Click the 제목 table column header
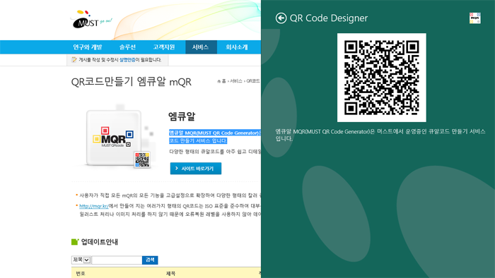Viewport: 495px width, 278px height. click(x=171, y=274)
